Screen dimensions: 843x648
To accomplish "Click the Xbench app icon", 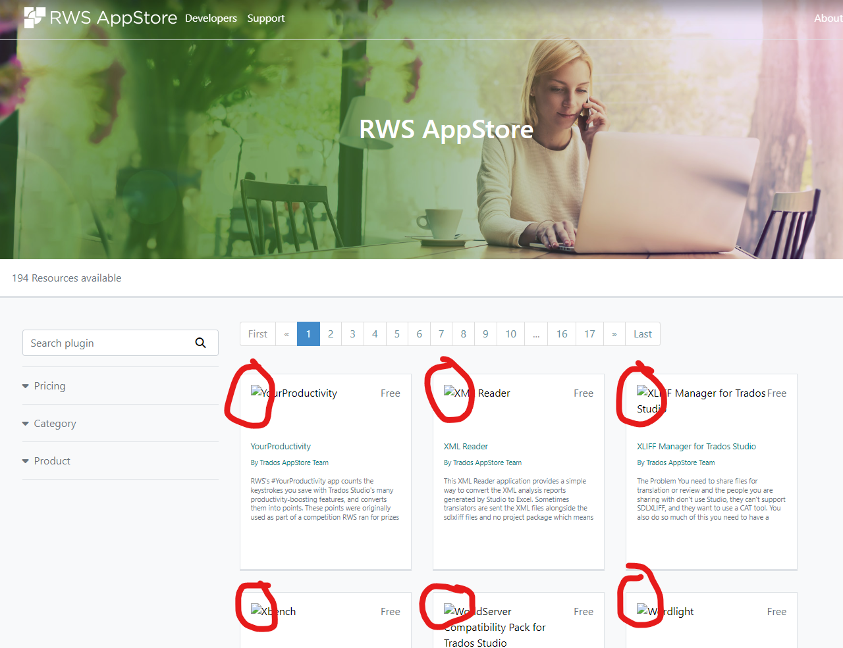I will [257, 611].
